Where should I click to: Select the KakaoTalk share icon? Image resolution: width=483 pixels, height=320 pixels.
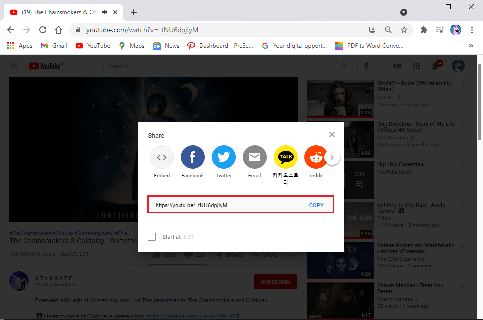tap(286, 158)
